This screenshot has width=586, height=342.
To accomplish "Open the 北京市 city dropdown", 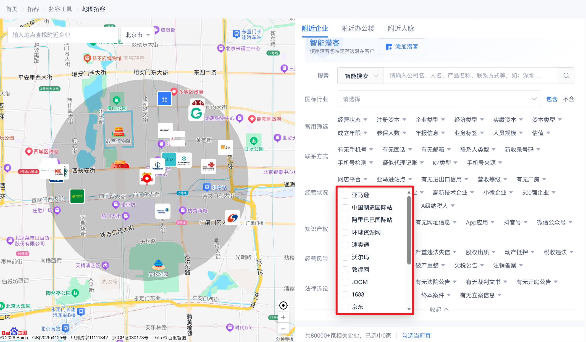I will pos(137,35).
